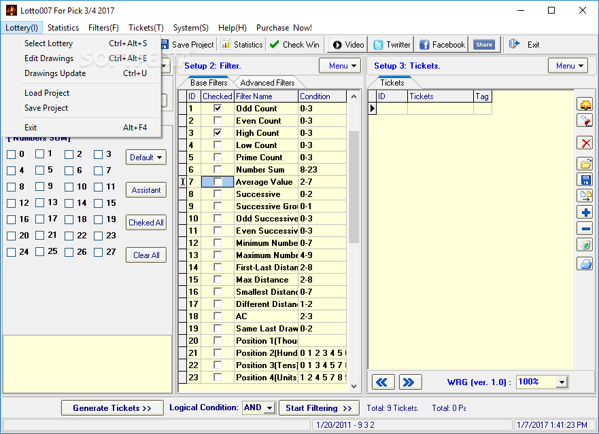Check number sum 13 checkbox

point(39,202)
